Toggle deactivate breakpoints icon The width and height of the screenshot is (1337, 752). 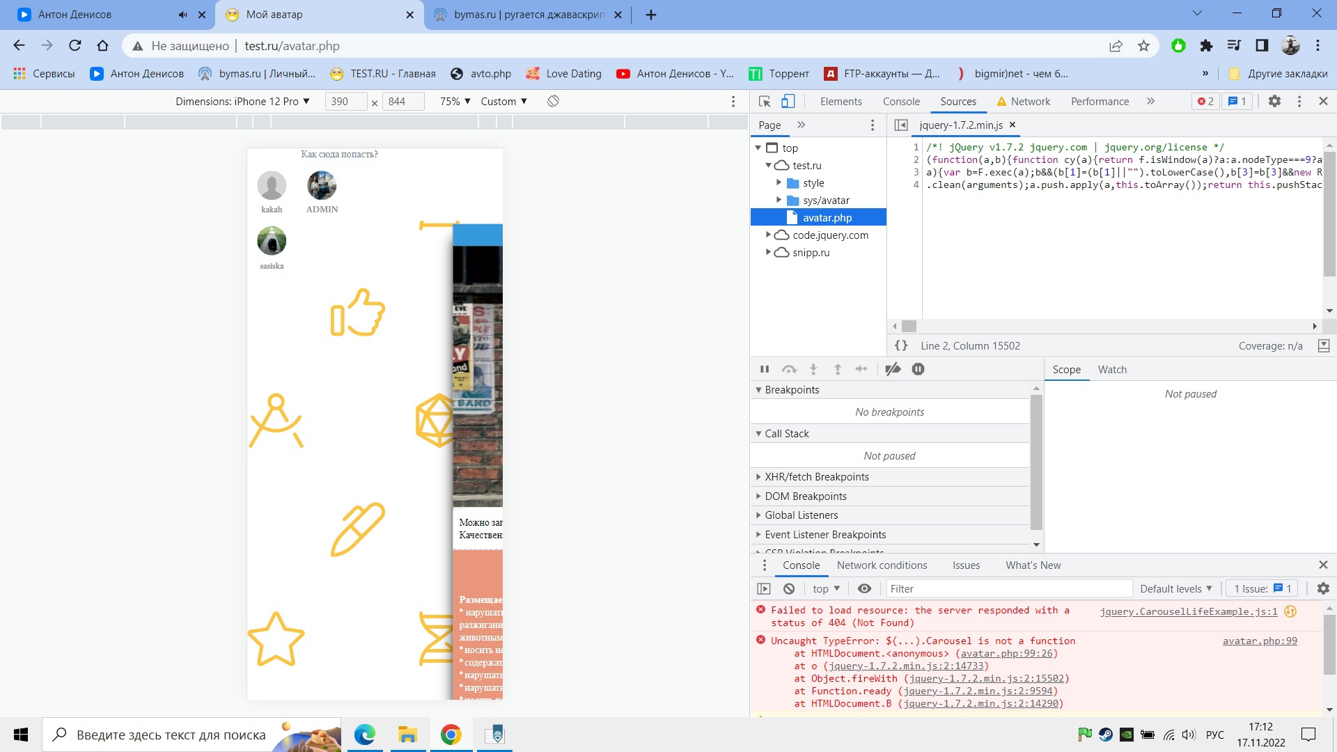coord(893,369)
